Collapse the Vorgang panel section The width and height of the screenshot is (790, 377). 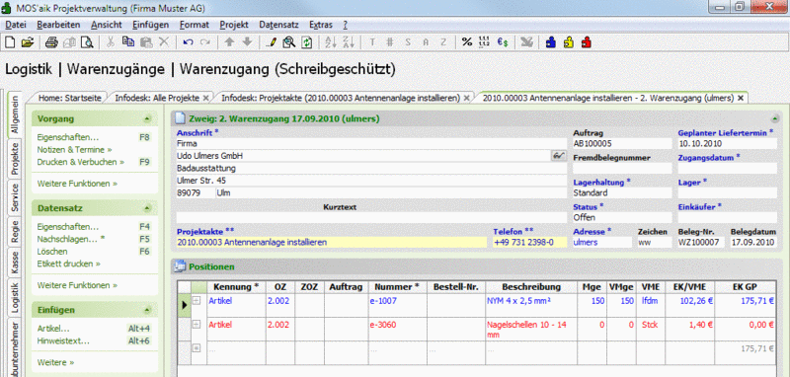point(146,119)
